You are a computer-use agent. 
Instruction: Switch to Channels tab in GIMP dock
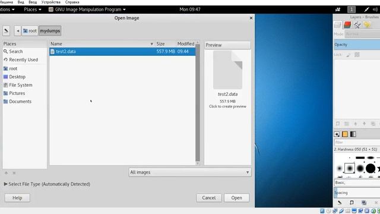347,25
